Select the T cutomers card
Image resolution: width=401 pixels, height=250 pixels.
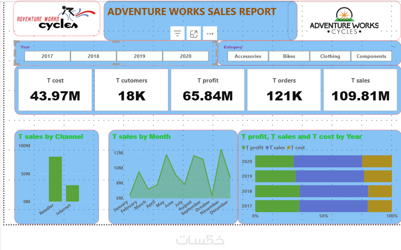tap(131, 90)
